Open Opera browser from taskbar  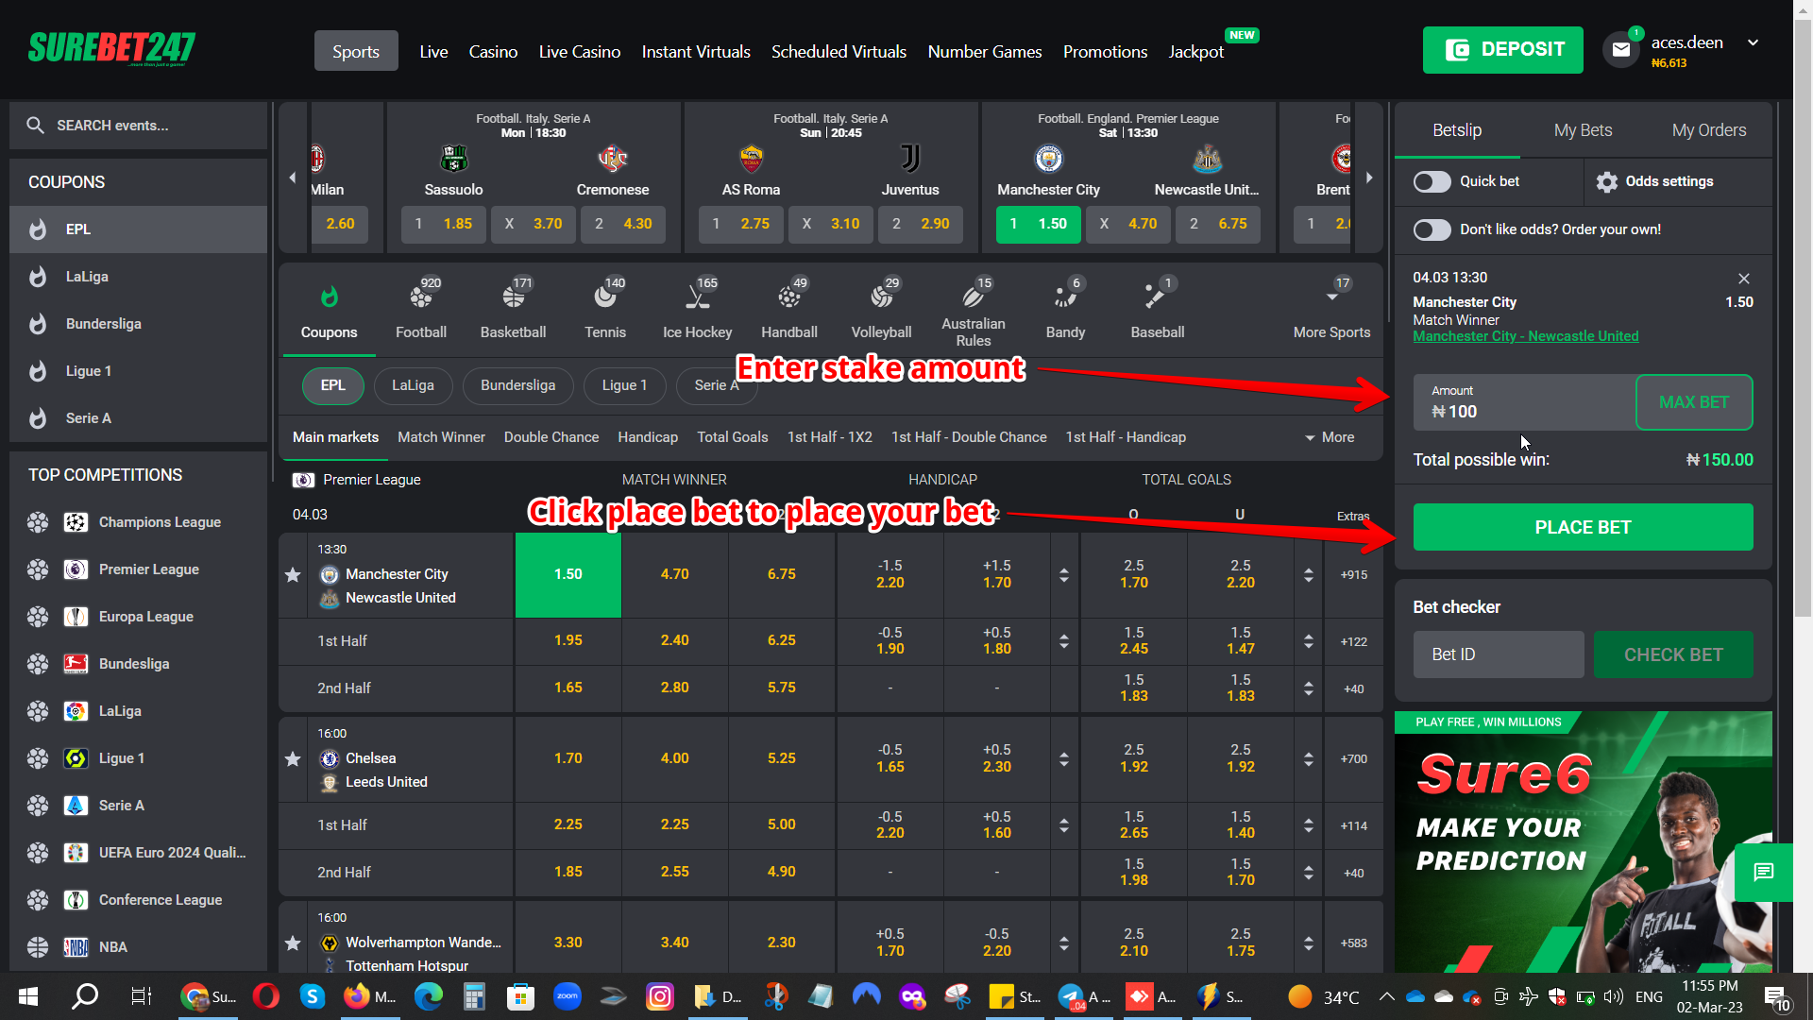coord(266,996)
